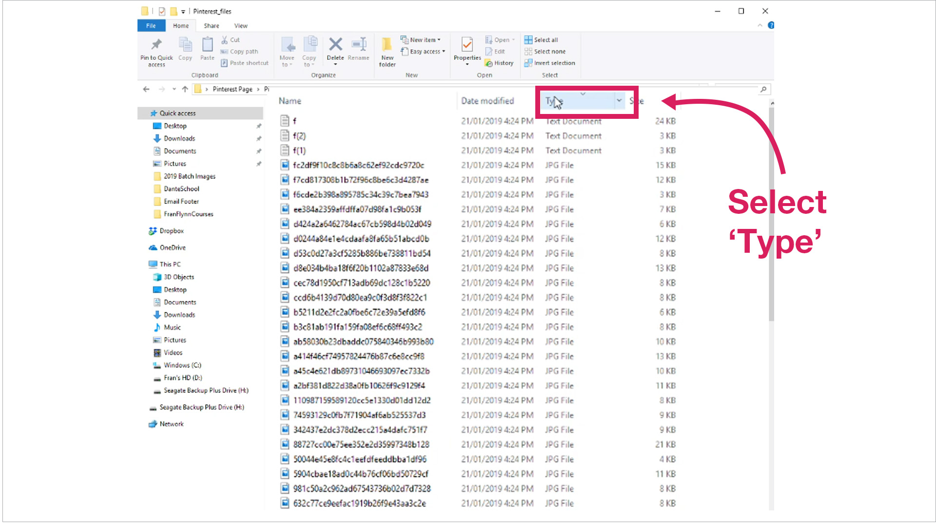This screenshot has width=936, height=526.
Task: Click Pinterest Page in address breadcrumb
Action: click(x=233, y=89)
